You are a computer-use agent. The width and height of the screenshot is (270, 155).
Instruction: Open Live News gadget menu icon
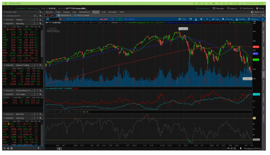coord(40,16)
